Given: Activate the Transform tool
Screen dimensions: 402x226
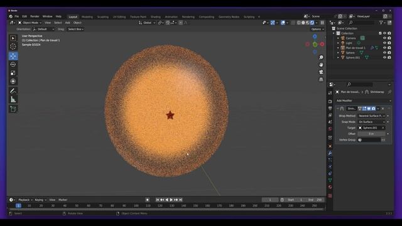Looking at the screenshot, I should [x=13, y=81].
